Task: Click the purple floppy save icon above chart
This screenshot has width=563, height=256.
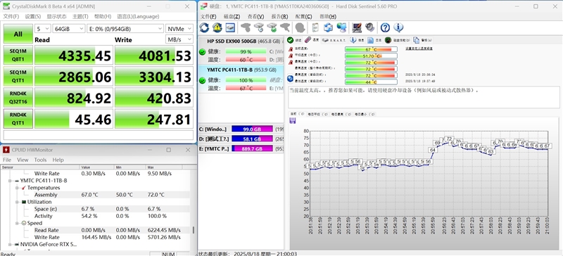Action: point(293,121)
